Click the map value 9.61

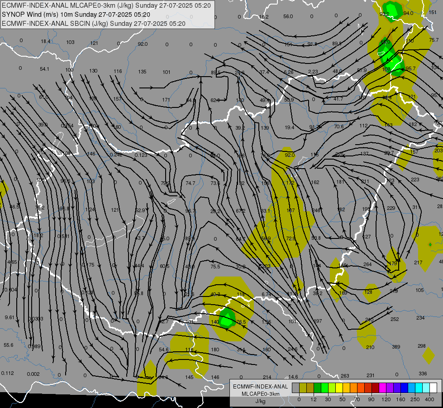[10, 317]
